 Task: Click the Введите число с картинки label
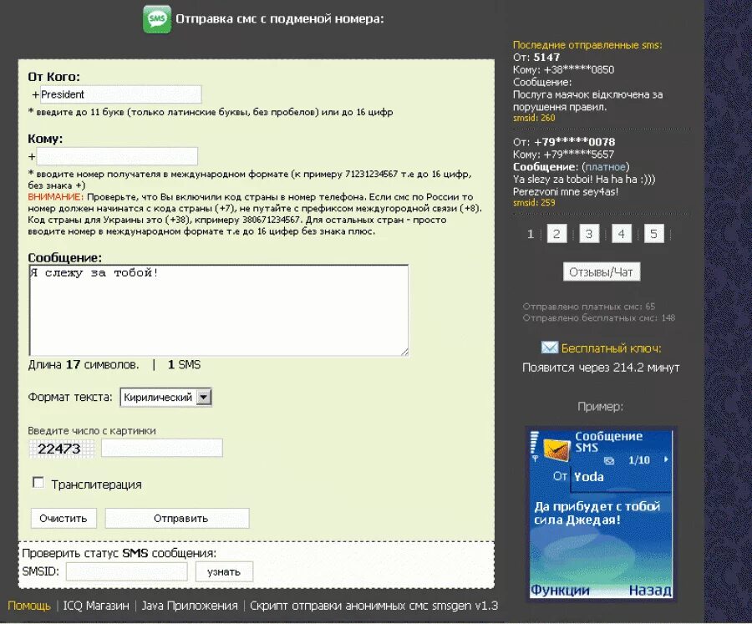coord(92,431)
